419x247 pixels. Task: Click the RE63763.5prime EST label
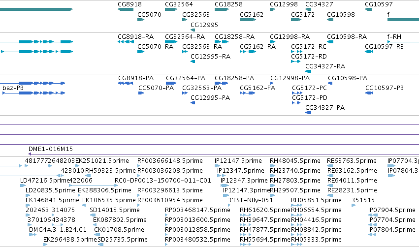[x=352, y=161]
